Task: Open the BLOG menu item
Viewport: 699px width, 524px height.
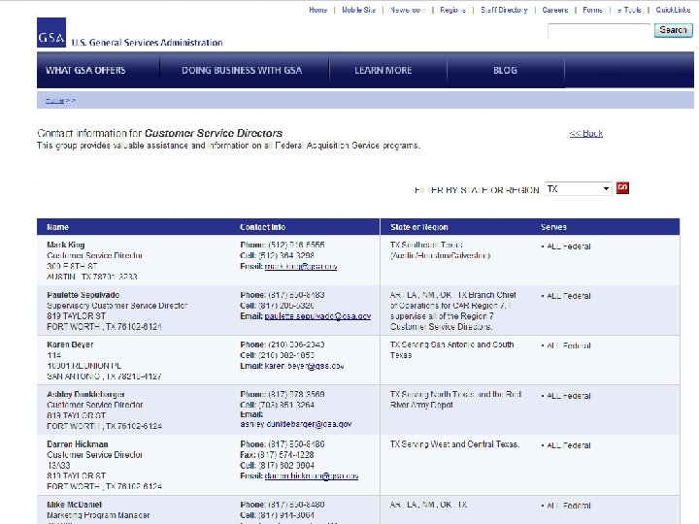Action: click(505, 70)
